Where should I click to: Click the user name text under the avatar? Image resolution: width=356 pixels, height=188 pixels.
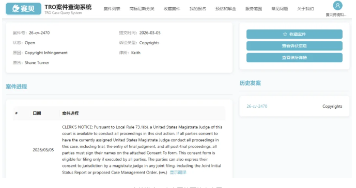[x=336, y=15]
